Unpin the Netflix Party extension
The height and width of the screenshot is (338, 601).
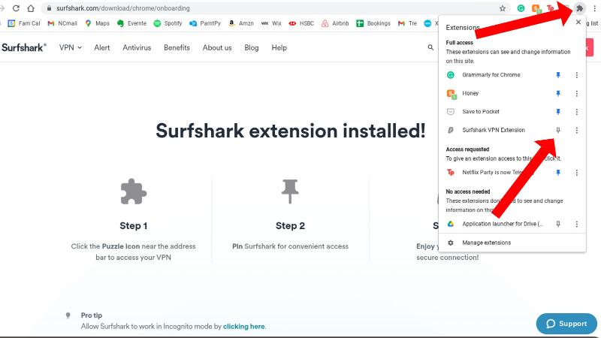(558, 173)
